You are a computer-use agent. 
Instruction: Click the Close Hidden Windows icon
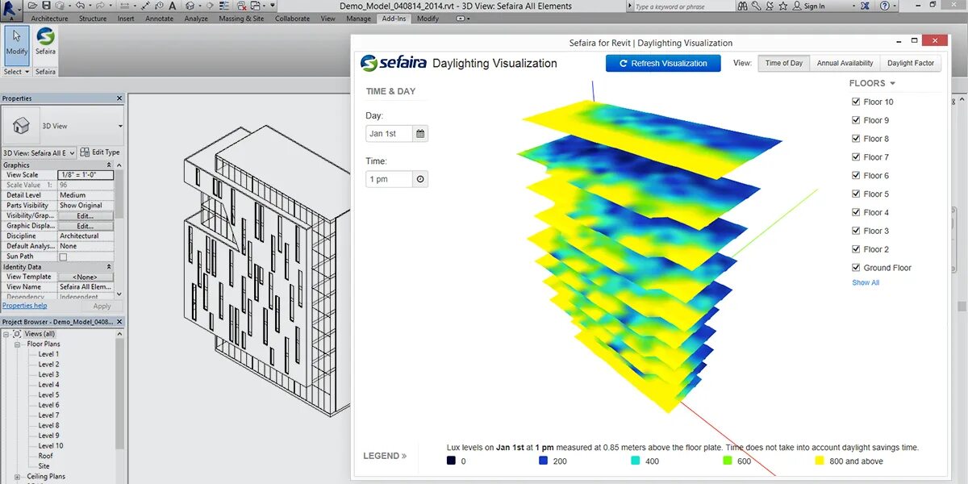(x=241, y=6)
